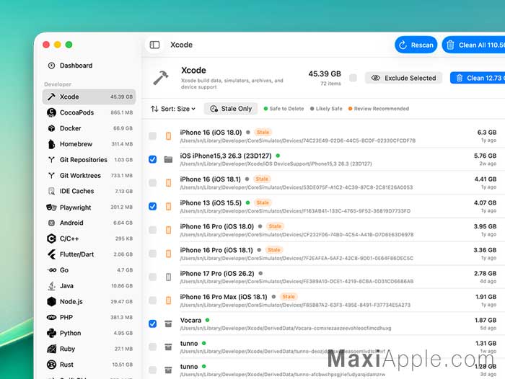Click the C/C++ icon
The image size is (505, 379).
[51, 238]
